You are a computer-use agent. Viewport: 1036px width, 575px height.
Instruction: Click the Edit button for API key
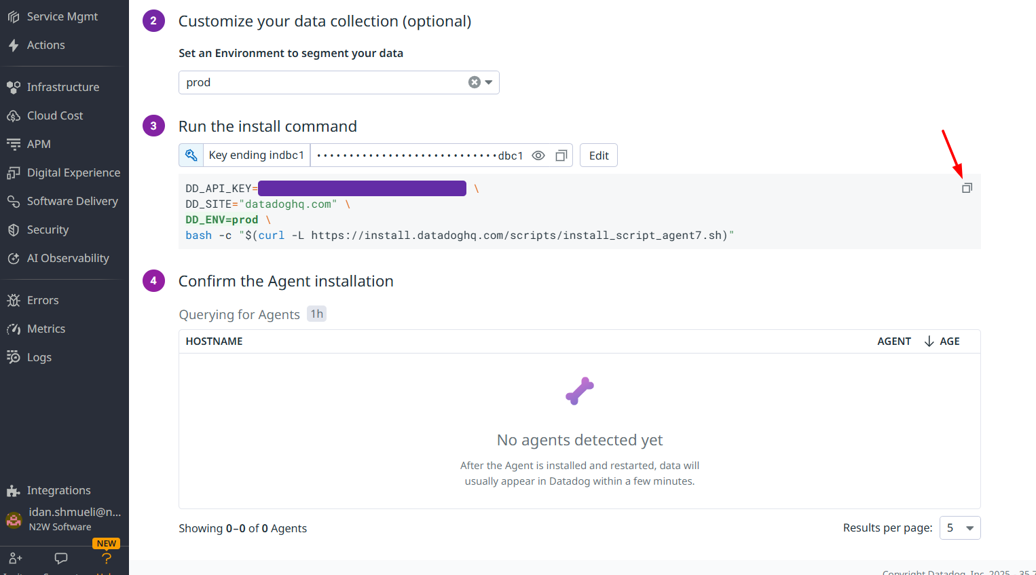tap(598, 155)
